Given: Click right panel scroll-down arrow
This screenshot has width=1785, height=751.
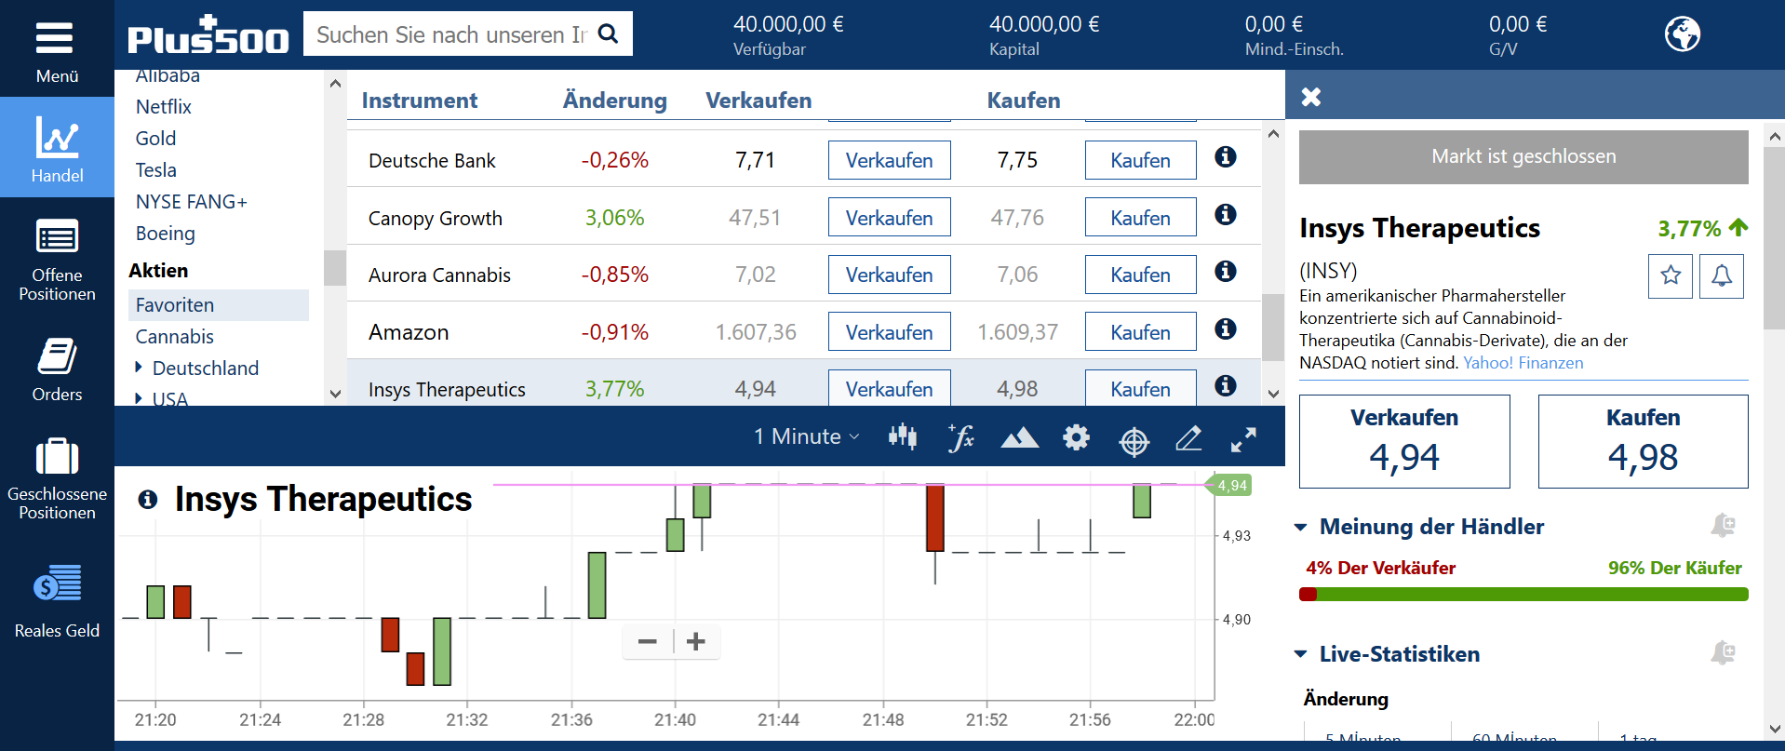Looking at the screenshot, I should coord(1774,729).
